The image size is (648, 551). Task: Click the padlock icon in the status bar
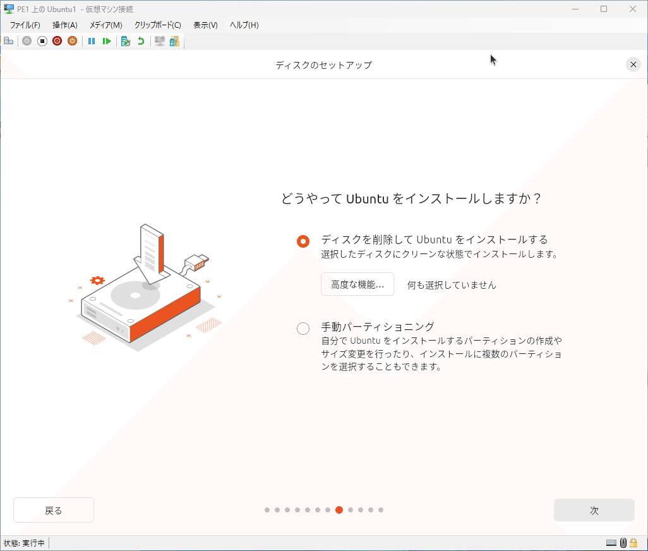pos(633,543)
